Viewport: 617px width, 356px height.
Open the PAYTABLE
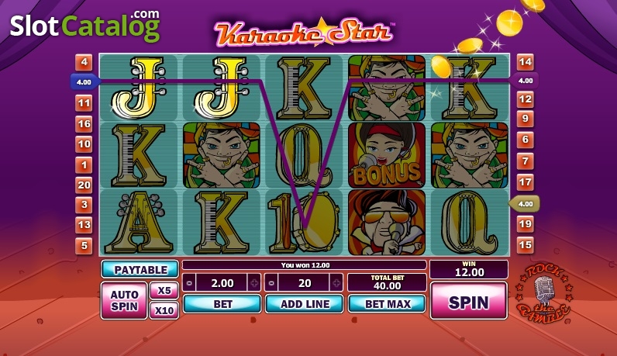coord(140,270)
